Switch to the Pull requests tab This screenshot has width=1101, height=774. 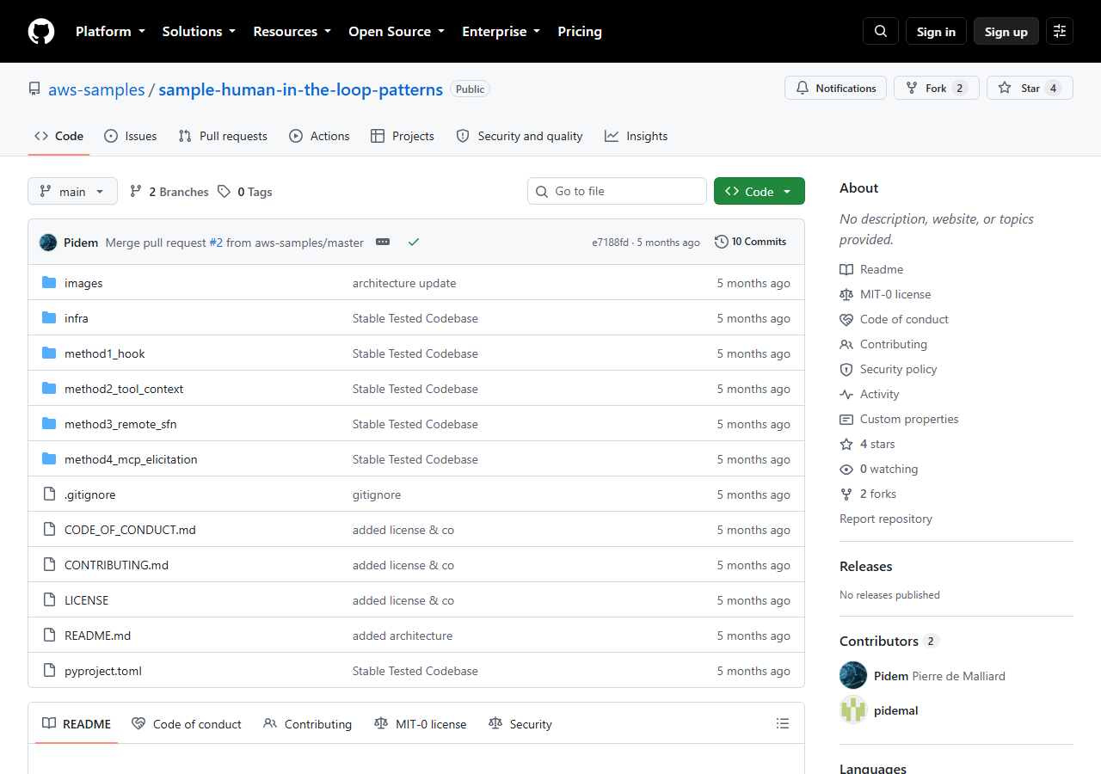223,136
